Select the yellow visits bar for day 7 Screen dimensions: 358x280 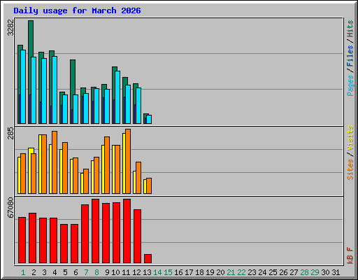(x=82, y=183)
